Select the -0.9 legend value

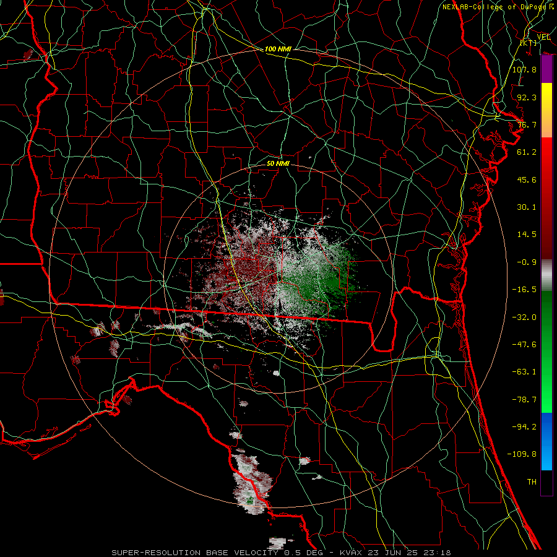(527, 262)
